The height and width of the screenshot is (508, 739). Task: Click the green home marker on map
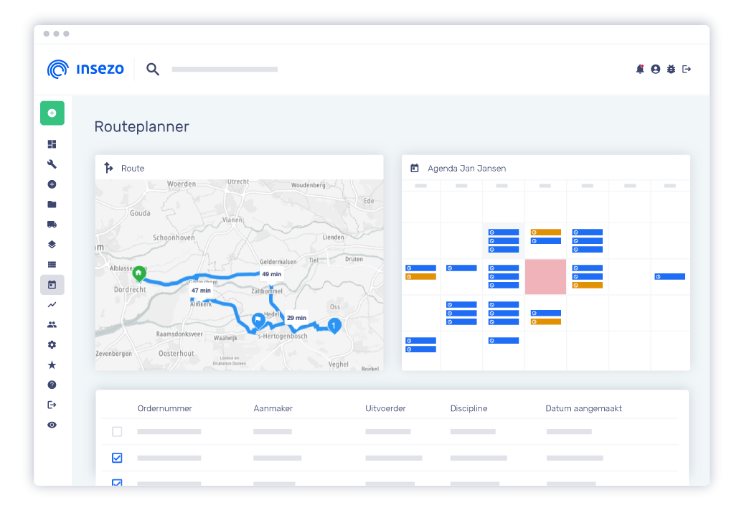pyautogui.click(x=138, y=273)
